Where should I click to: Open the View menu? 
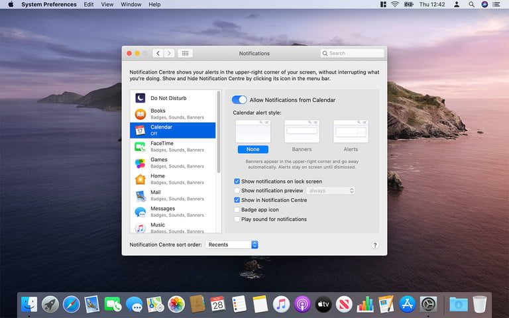pos(107,5)
